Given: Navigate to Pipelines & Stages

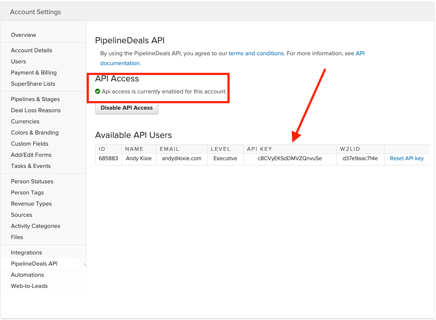Looking at the screenshot, I should (35, 99).
